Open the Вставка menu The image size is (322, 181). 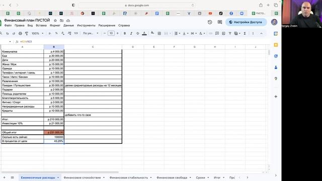41,26
